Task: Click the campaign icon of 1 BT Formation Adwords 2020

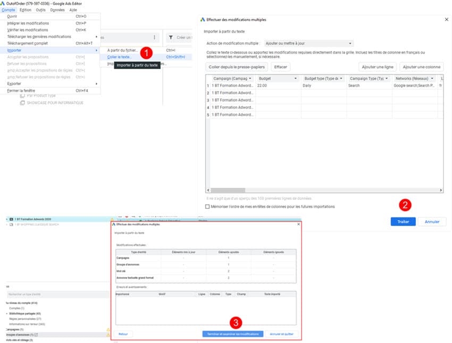Action: [x=11, y=219]
